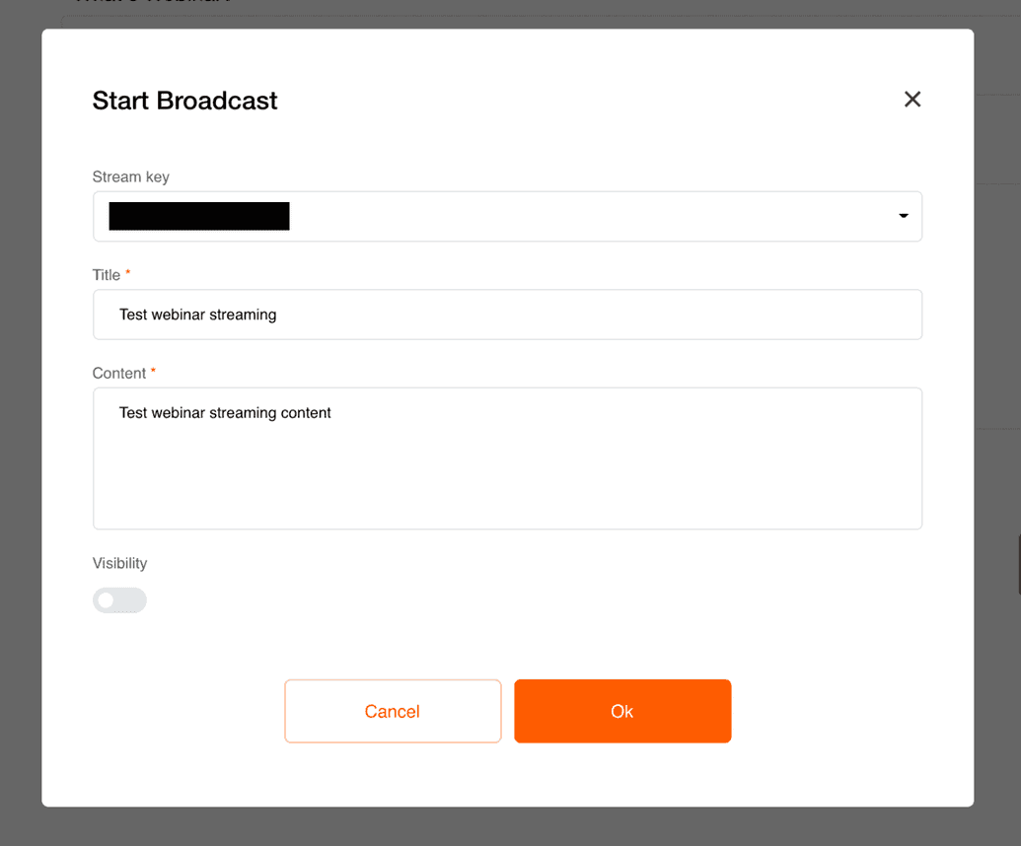Click the Start Broadcast heading
The image size is (1021, 846).
184,101
